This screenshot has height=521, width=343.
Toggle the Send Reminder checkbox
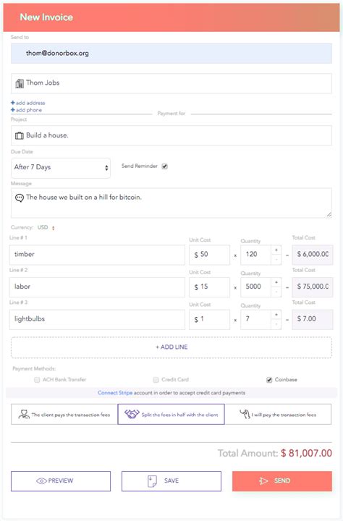click(x=165, y=166)
